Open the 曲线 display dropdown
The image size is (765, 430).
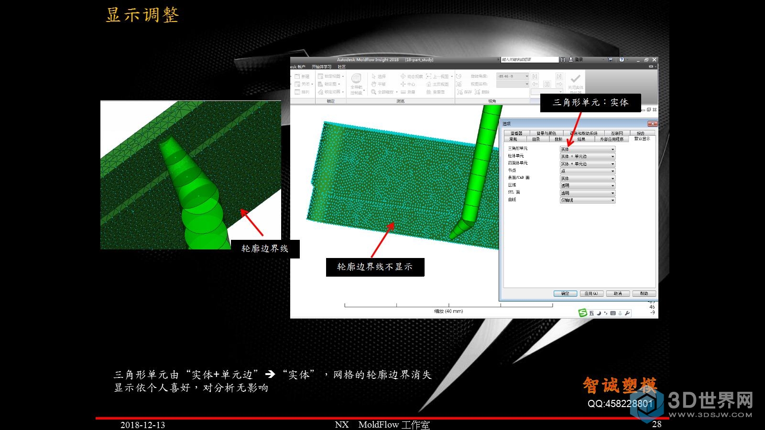pyautogui.click(x=588, y=200)
